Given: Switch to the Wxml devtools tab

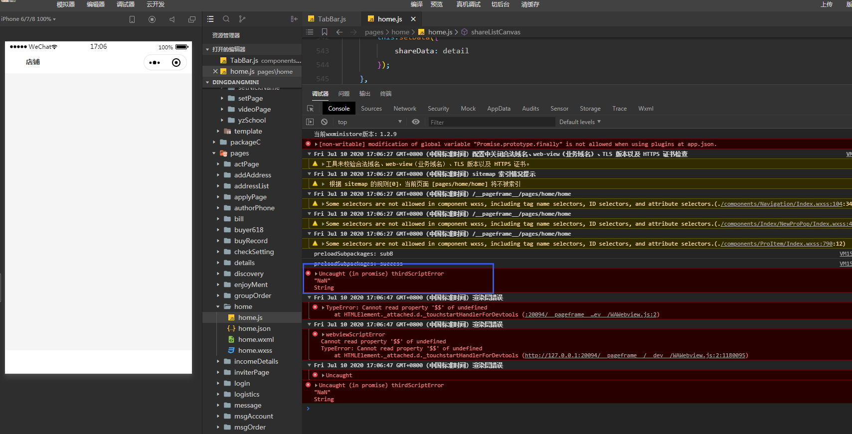Looking at the screenshot, I should click(x=646, y=108).
